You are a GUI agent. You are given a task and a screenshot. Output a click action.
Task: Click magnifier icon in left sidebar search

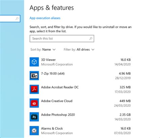coord(17,18)
